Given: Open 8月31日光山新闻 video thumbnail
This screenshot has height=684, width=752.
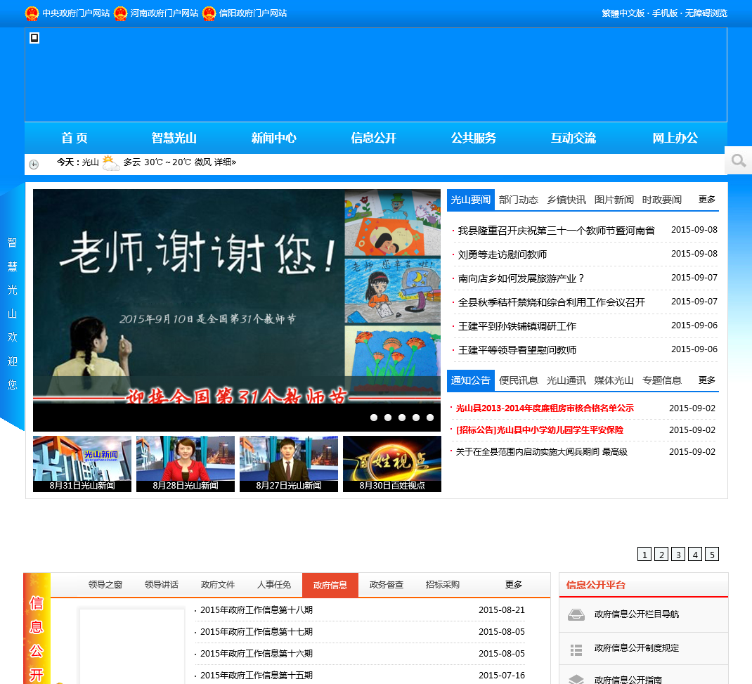Looking at the screenshot, I should coord(82,464).
